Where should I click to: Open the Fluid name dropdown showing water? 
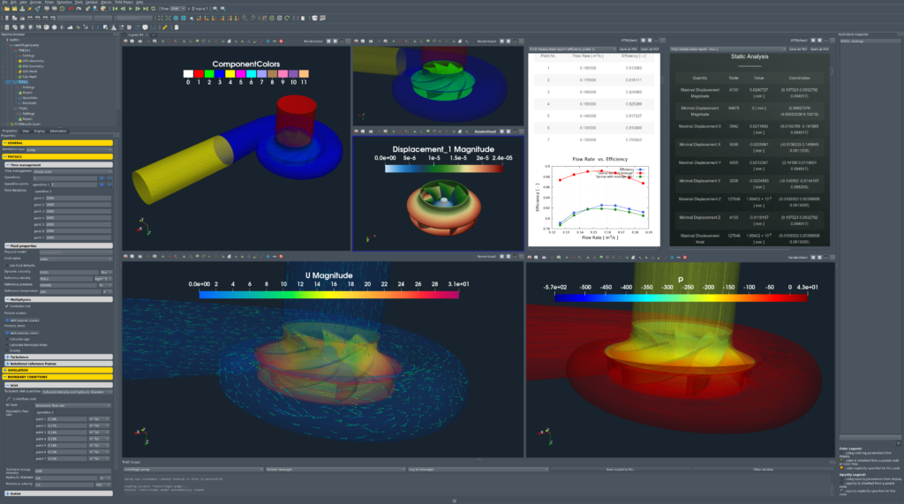tap(74, 259)
